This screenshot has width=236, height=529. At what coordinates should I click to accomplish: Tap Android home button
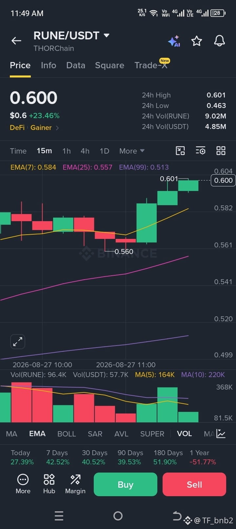118,516
